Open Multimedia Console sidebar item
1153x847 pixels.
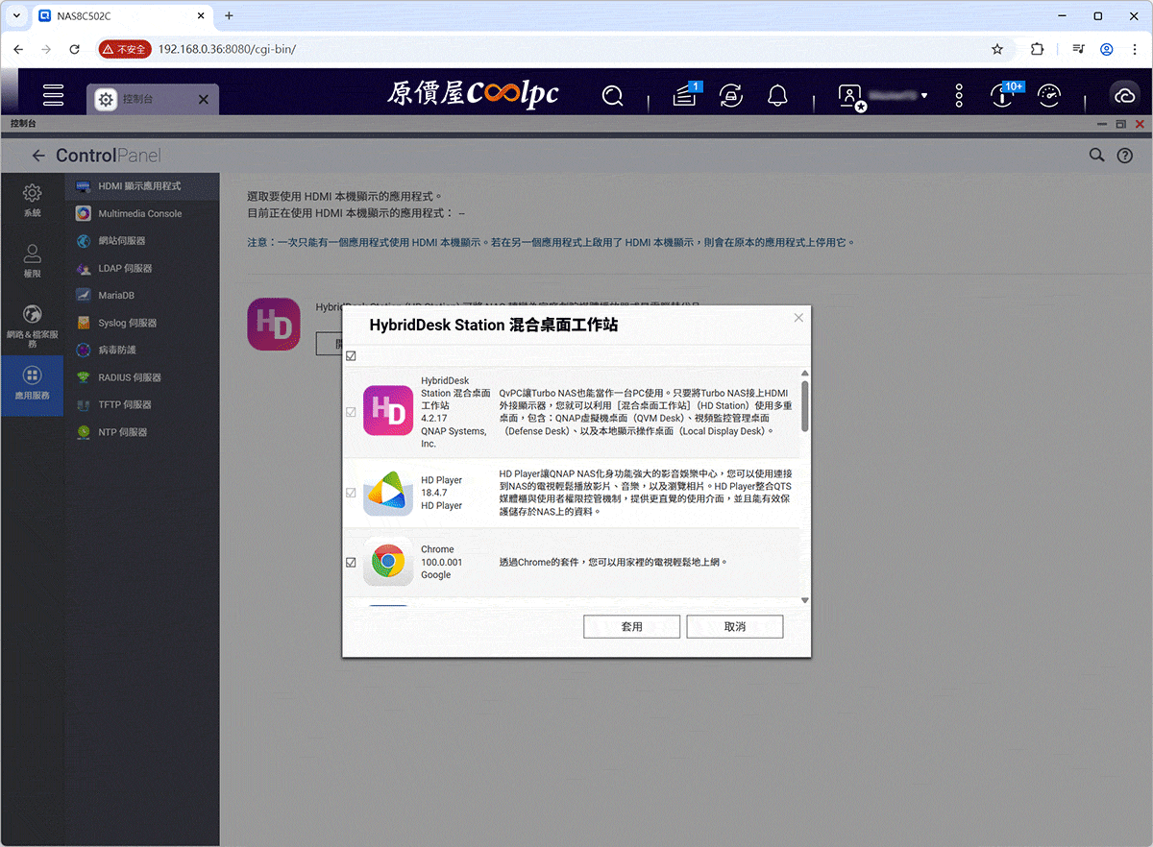coord(142,213)
